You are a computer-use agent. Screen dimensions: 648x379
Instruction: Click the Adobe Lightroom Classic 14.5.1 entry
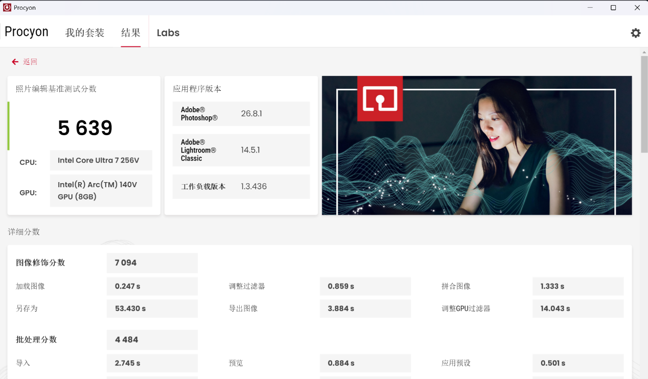[x=241, y=149]
